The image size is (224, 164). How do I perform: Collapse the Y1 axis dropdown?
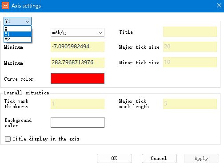(17, 21)
